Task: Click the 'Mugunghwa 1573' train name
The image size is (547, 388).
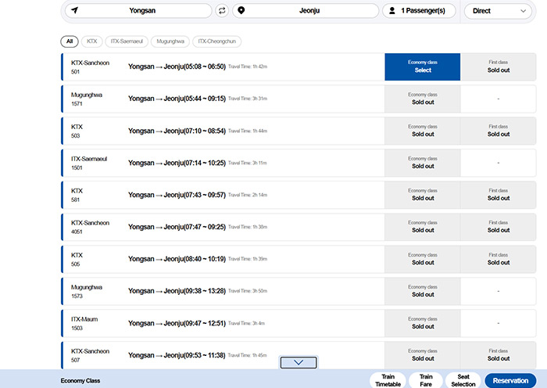Action: pos(87,291)
